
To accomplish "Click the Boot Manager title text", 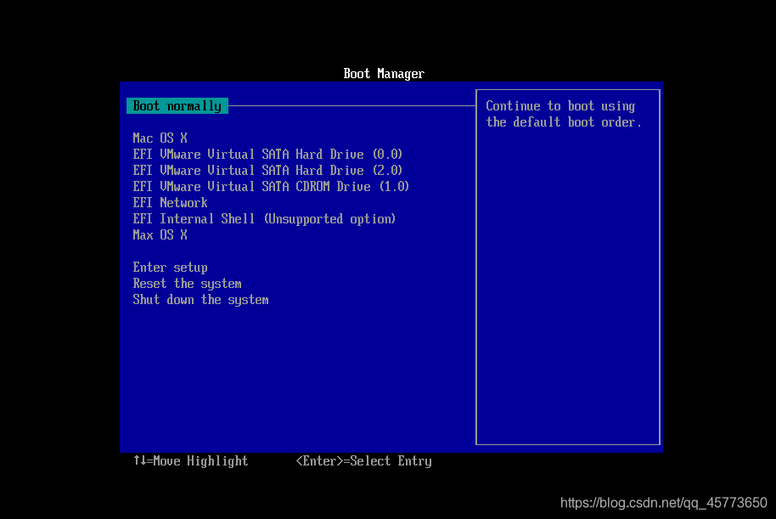I will tap(384, 74).
